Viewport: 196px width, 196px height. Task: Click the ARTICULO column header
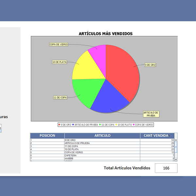click(x=102, y=136)
